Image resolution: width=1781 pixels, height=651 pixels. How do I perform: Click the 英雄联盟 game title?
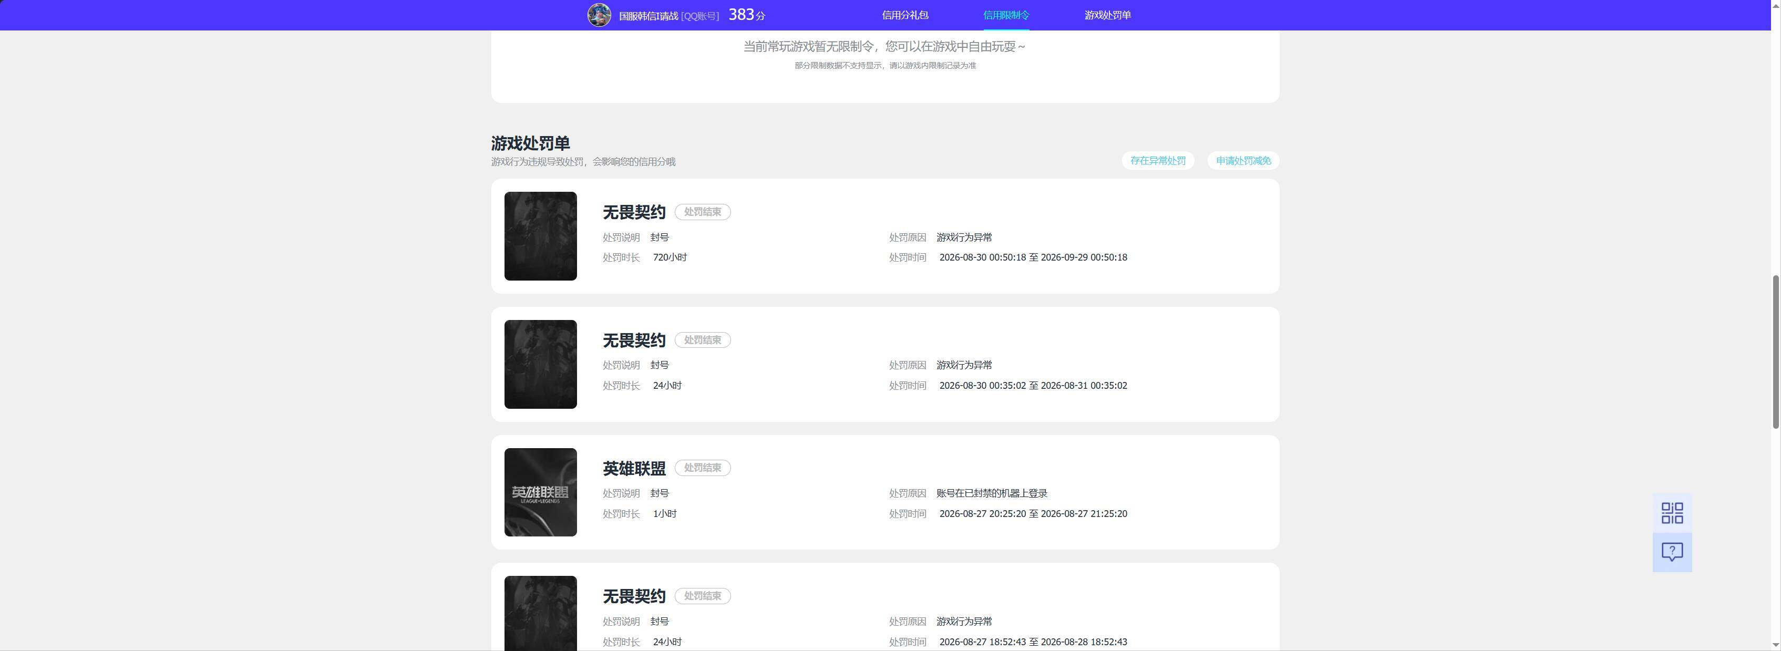(x=634, y=468)
